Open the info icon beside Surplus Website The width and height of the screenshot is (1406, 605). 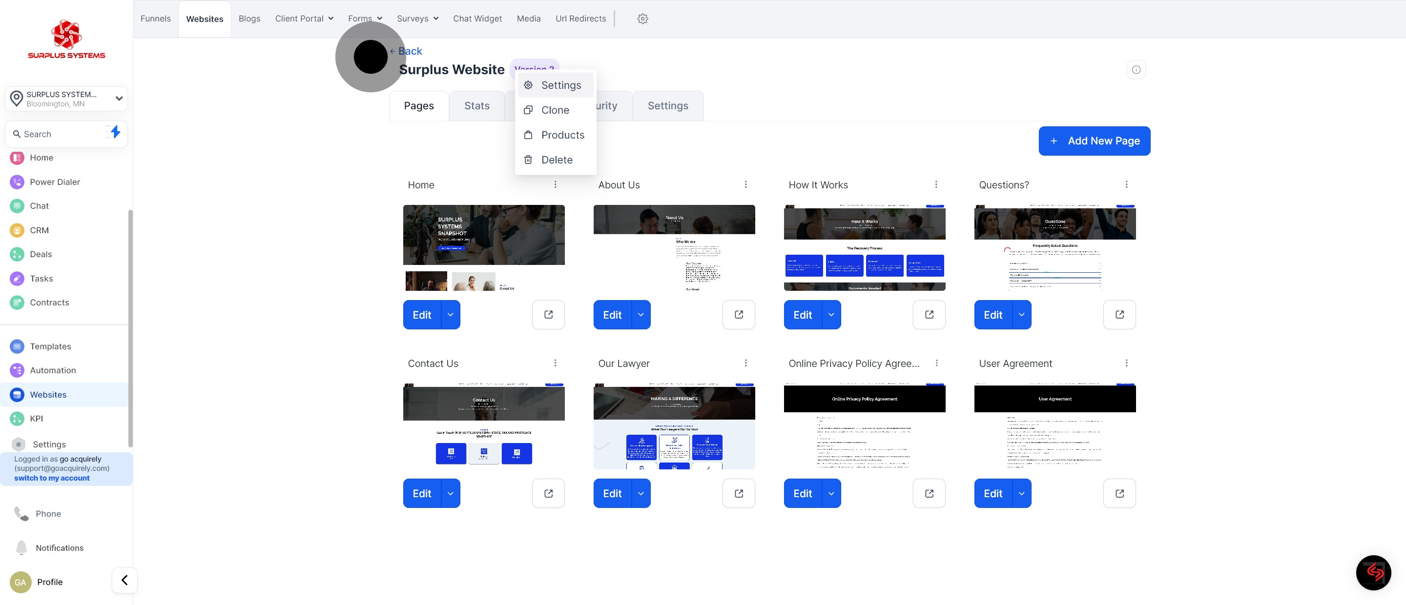coord(1136,70)
